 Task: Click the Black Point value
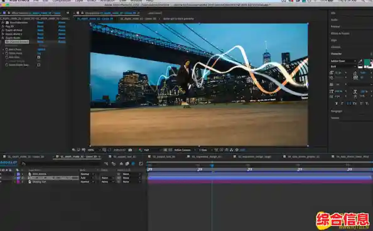pos(41,50)
